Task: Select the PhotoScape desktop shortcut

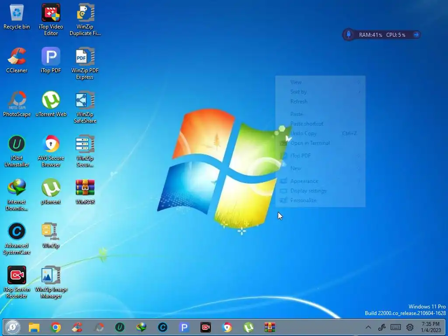Action: pos(17,104)
